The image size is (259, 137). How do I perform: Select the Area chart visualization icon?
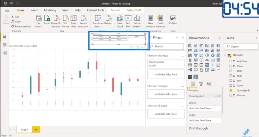click(x=196, y=50)
